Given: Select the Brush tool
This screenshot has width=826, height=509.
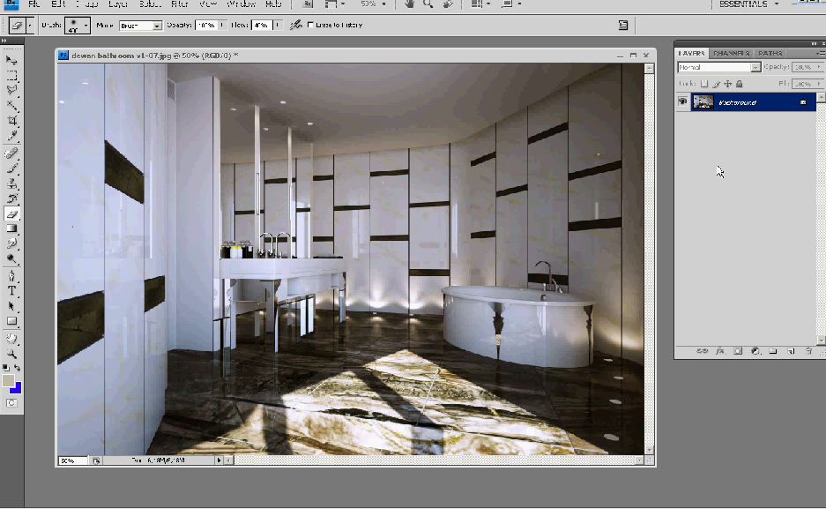Looking at the screenshot, I should click(x=11, y=168).
